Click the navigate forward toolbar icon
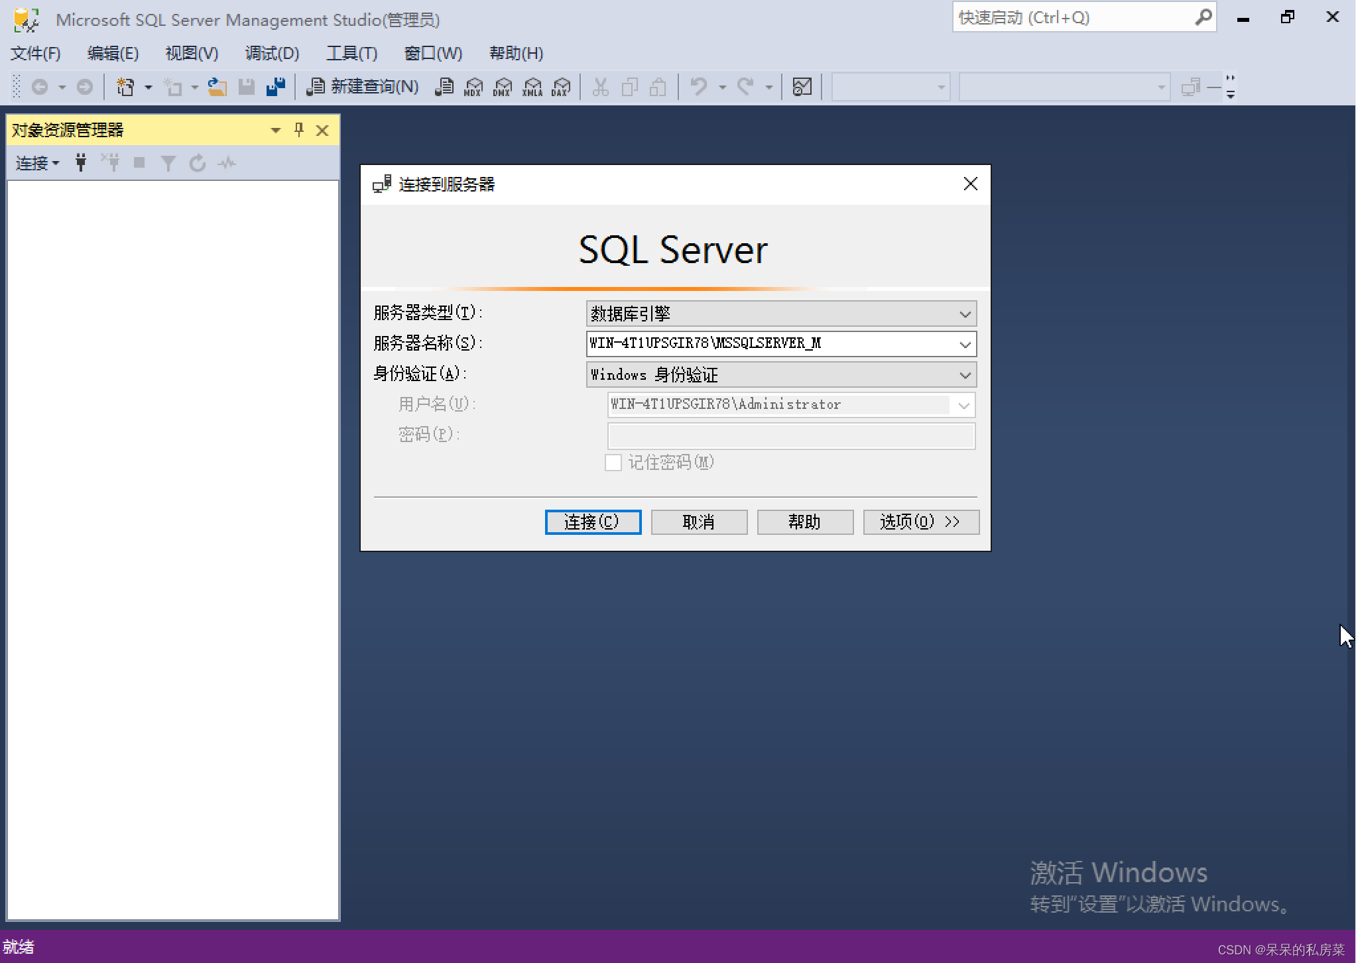Screen dimensions: 1356x963 [x=84, y=87]
